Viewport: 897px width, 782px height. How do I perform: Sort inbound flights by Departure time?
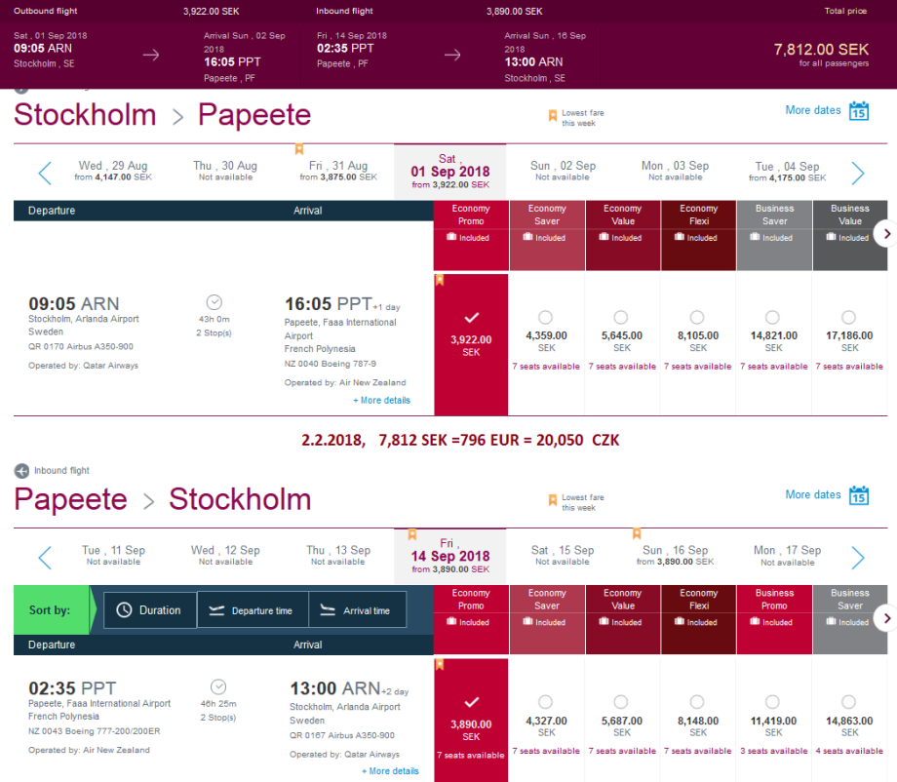coord(253,610)
